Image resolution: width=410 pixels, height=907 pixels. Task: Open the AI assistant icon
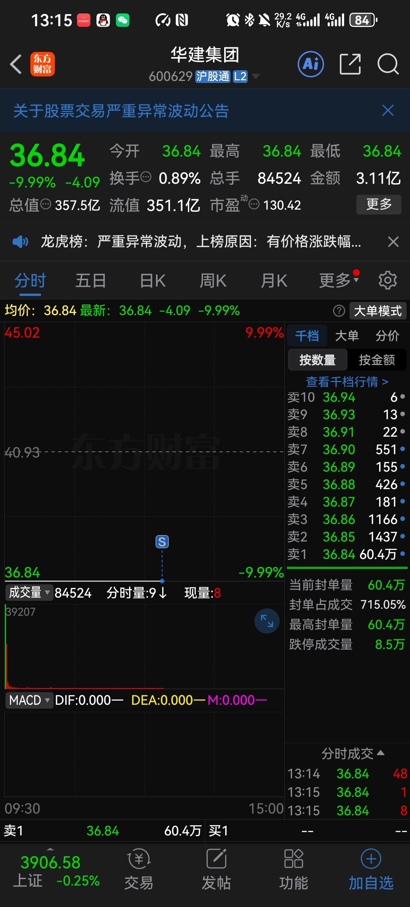(x=311, y=64)
